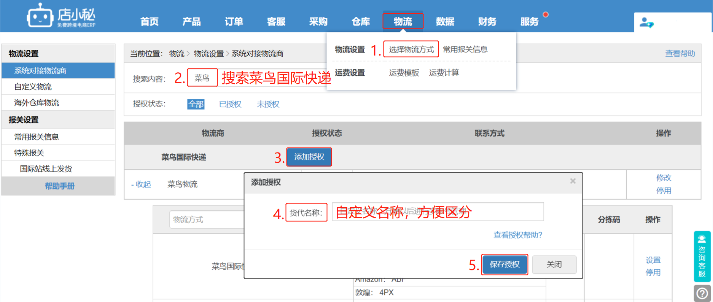Open 运费模板 from dropdown menu

(404, 73)
